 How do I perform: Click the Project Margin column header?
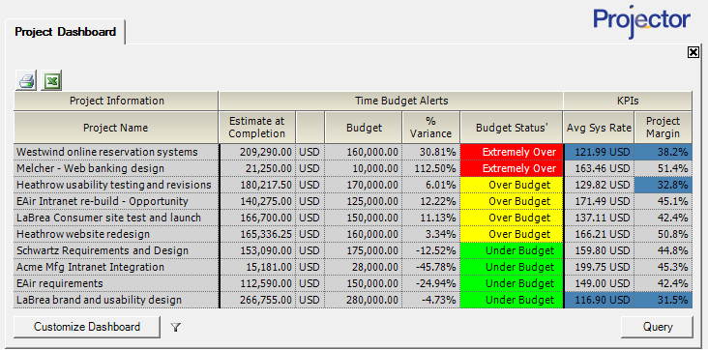tap(663, 128)
